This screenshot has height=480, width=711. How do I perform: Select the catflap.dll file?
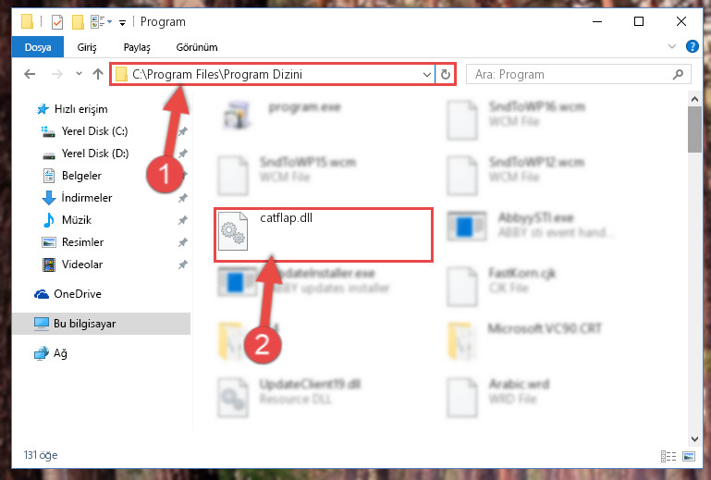click(324, 235)
